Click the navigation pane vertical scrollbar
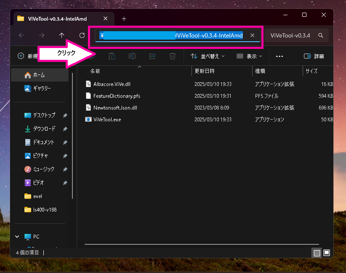This screenshot has width=346, height=273. click(x=72, y=136)
